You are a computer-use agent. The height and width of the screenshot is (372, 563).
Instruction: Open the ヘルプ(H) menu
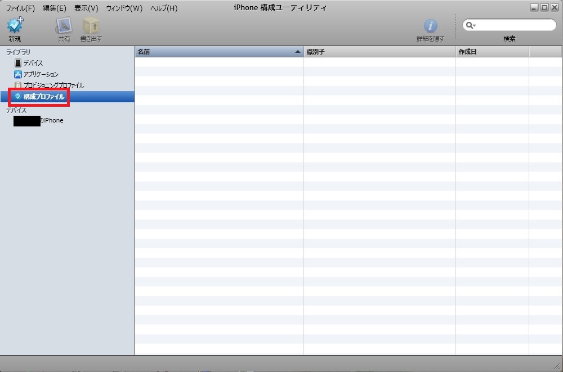tap(164, 8)
